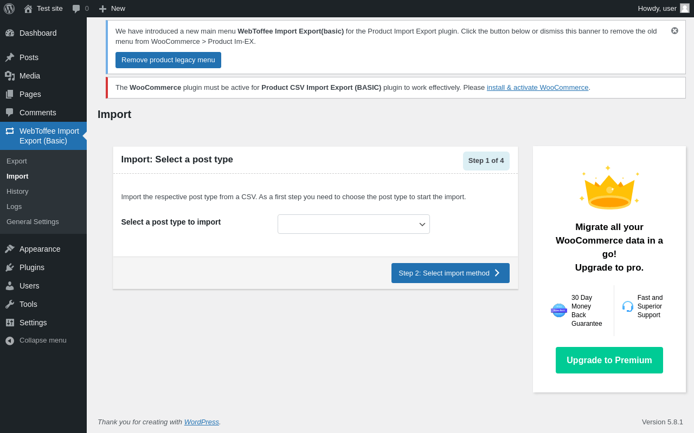Click the Step 1 of 4 badge
The height and width of the screenshot is (433, 694).
coord(486,161)
